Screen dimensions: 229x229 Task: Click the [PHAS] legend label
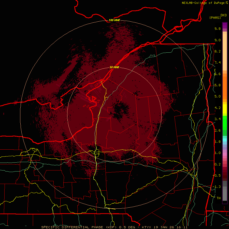pos(215,18)
